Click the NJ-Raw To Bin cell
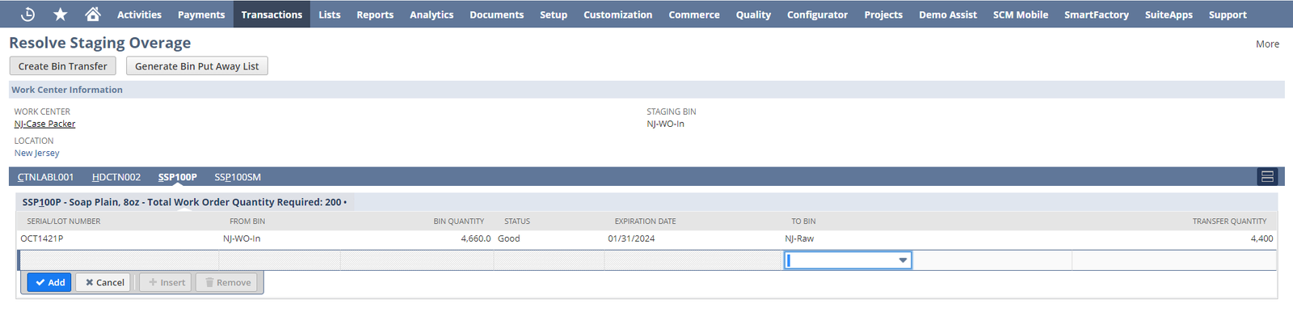This screenshot has height=312, width=1293. [x=799, y=238]
